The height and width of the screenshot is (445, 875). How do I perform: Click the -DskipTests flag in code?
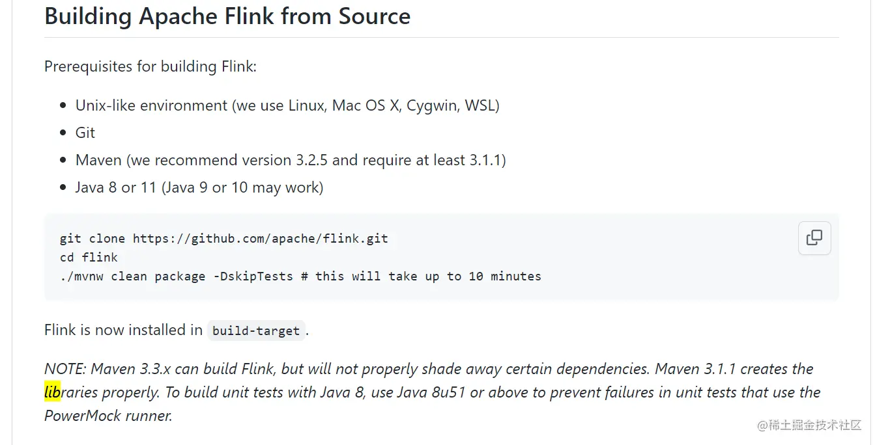coord(253,276)
